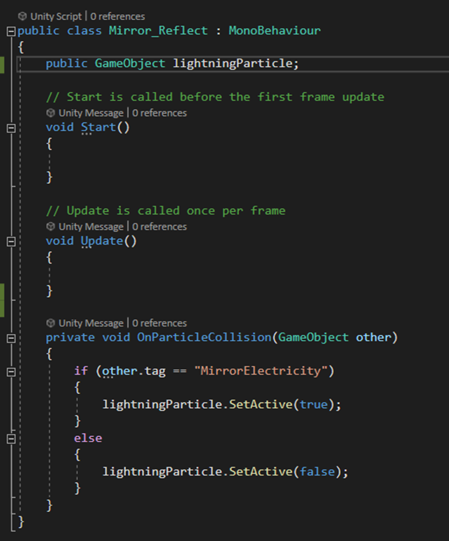Click the SetActive(false) call
The image size is (449, 541).
pyautogui.click(x=285, y=472)
